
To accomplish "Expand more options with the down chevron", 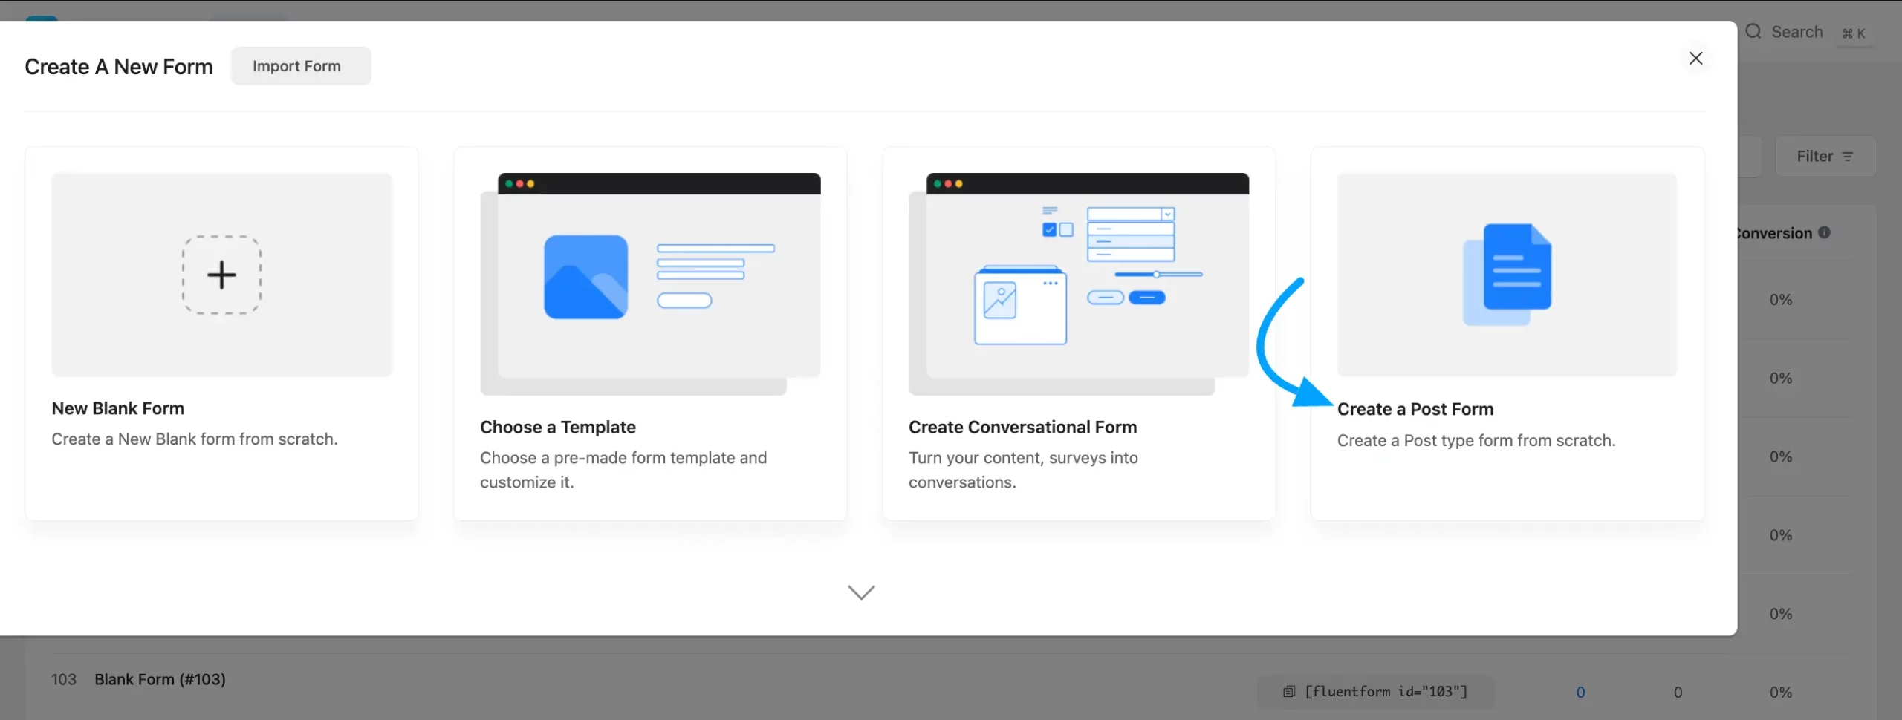I will (x=861, y=592).
